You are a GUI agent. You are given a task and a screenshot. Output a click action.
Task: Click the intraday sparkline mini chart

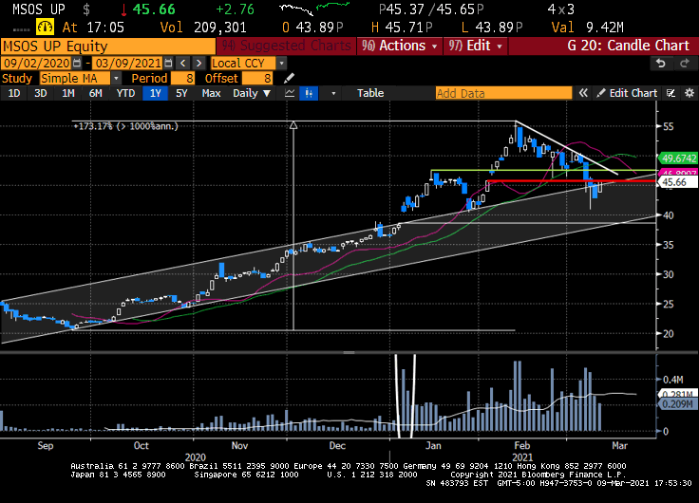pos(314,9)
